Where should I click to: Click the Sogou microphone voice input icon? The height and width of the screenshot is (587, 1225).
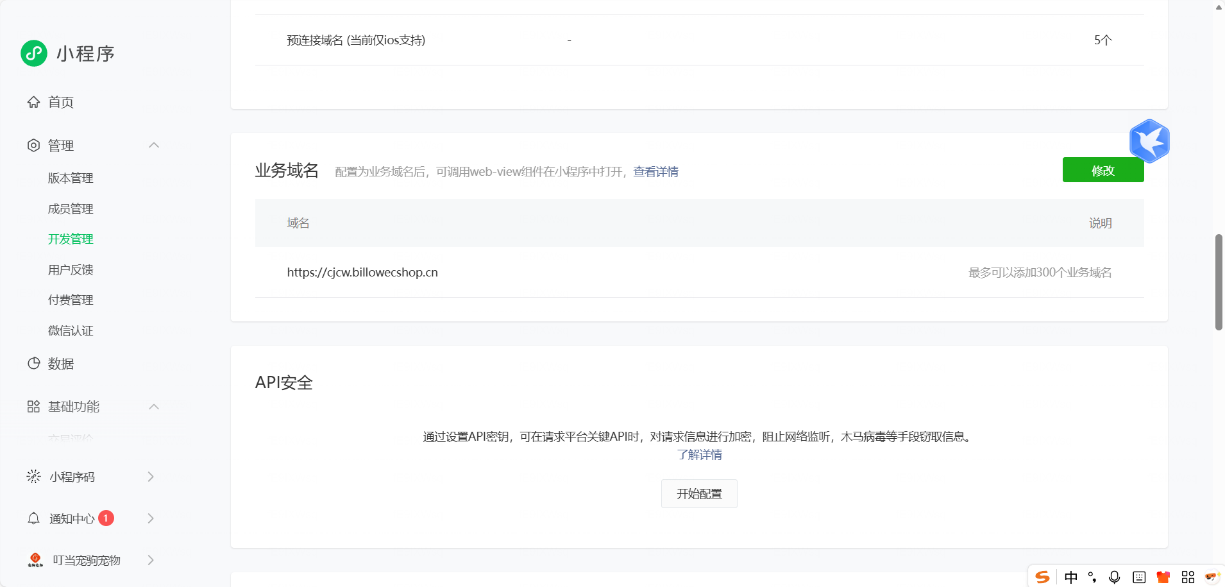1115,577
